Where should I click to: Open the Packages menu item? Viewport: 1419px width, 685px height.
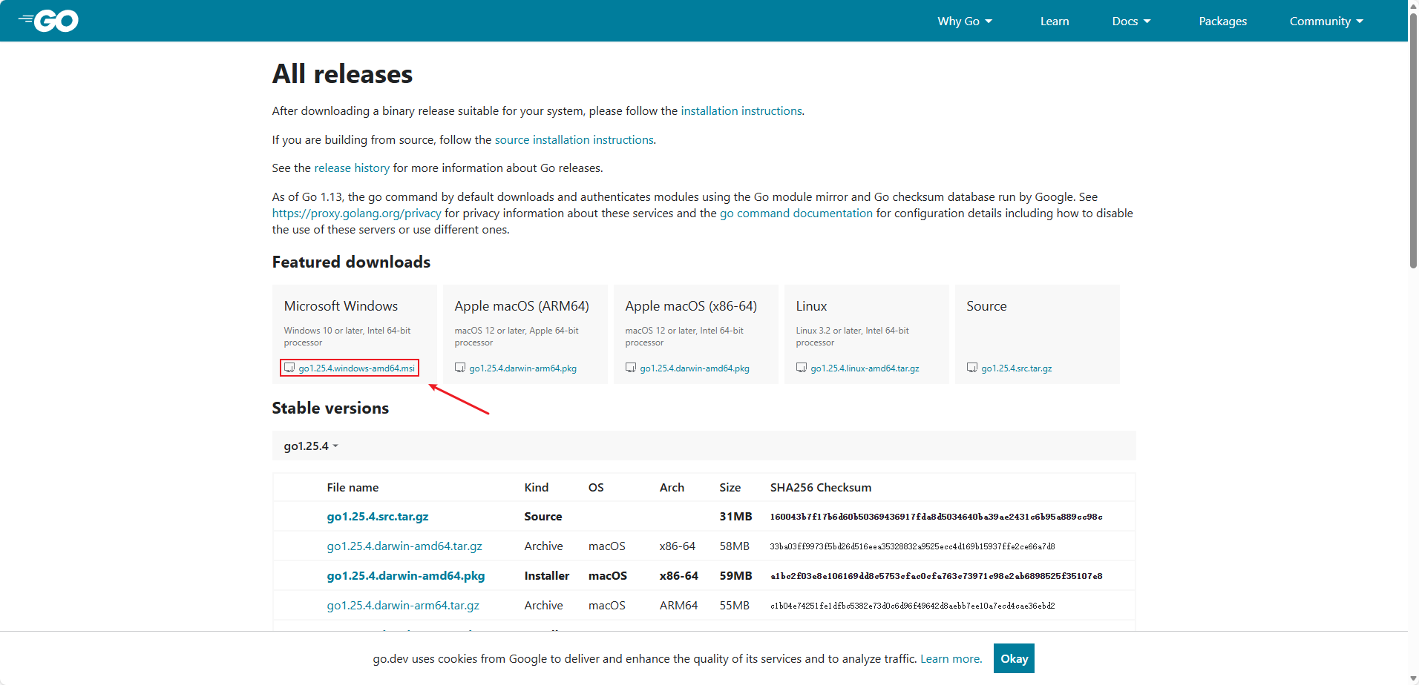coord(1222,21)
